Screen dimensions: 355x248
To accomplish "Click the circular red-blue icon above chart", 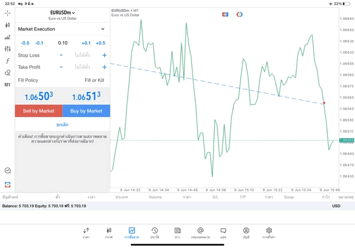I will click(x=240, y=14).
